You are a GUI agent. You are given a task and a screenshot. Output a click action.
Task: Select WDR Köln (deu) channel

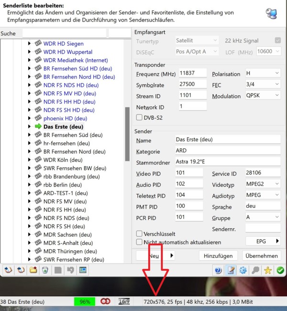(x=63, y=160)
